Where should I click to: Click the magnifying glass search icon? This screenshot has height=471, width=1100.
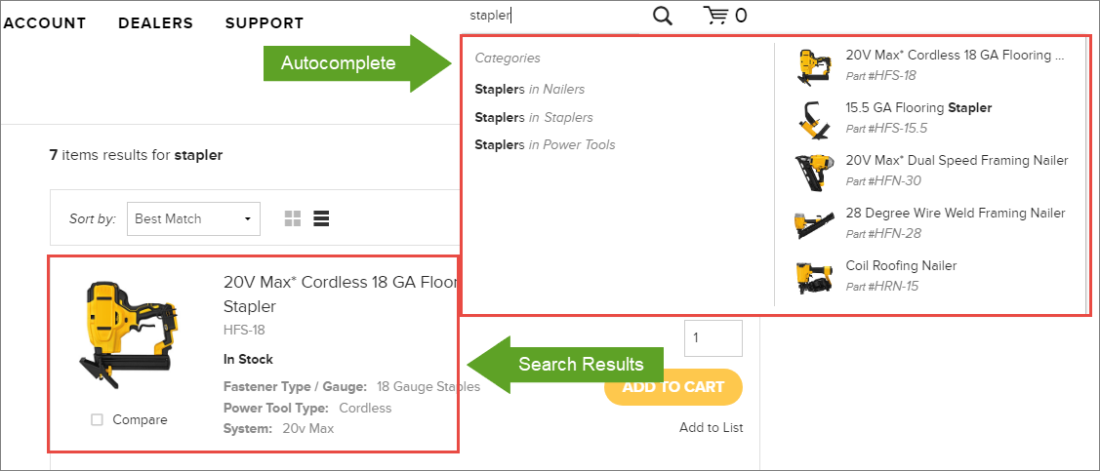point(662,16)
